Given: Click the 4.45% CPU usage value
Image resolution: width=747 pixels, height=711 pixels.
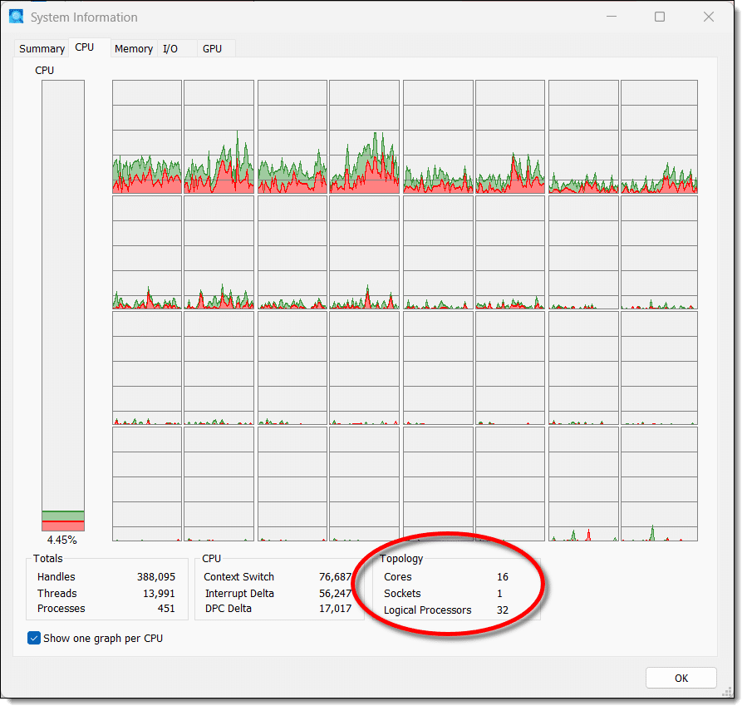Looking at the screenshot, I should (x=62, y=540).
